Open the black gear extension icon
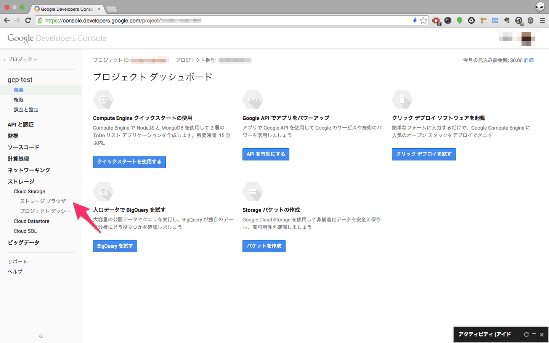 click(471, 21)
